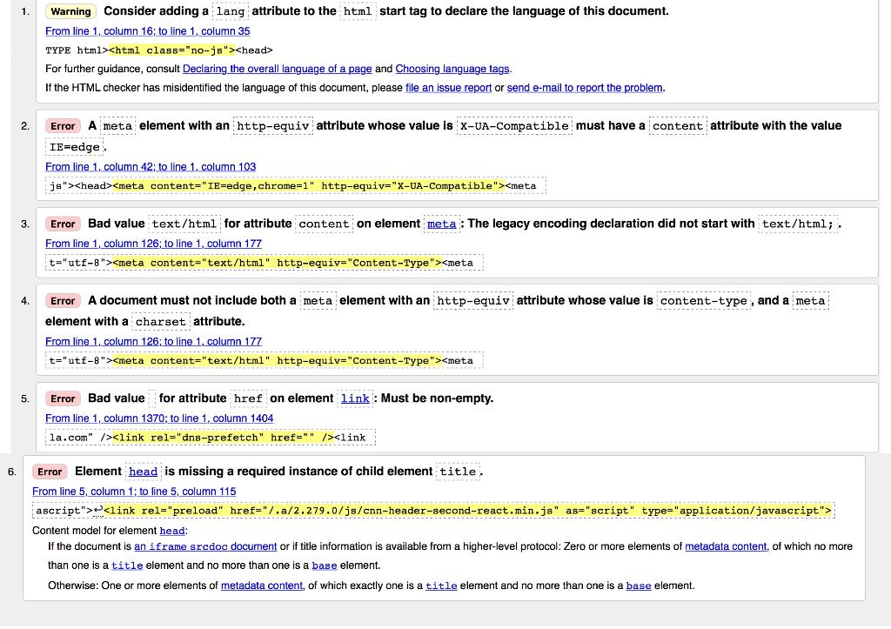
Task: Click 'metadata content' link in 'Otherwise' sentence
Action: tap(262, 586)
